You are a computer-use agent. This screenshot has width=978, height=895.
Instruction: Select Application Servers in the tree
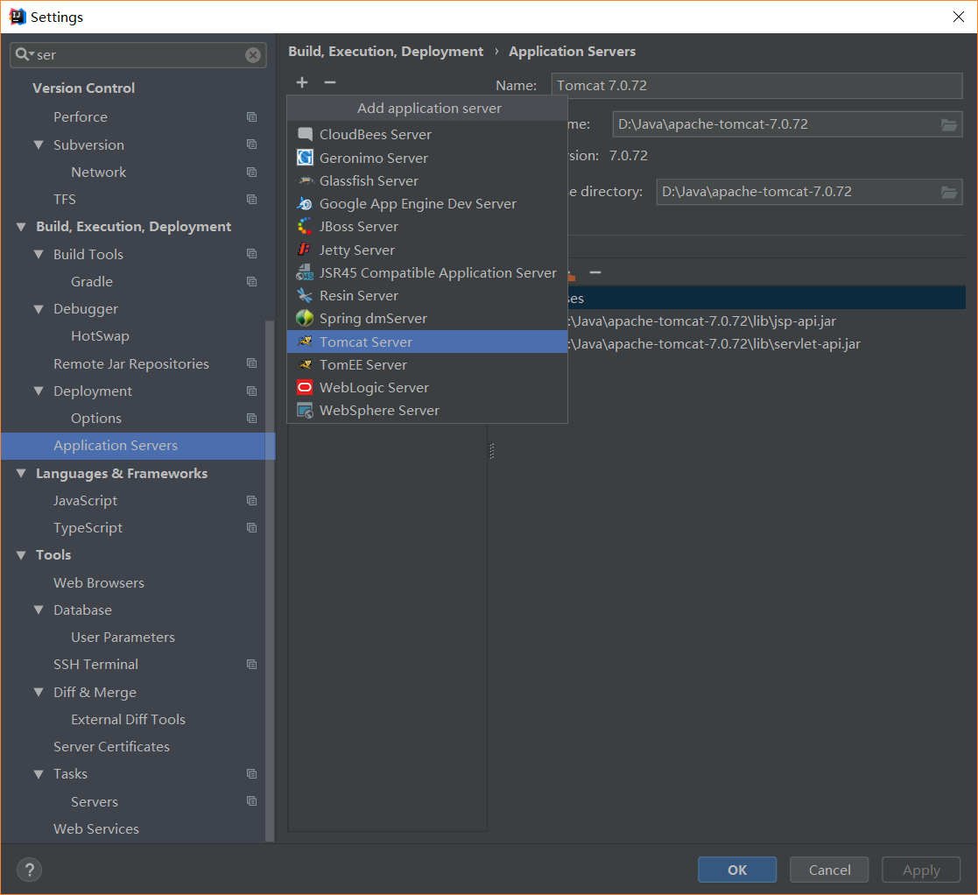coord(137,446)
